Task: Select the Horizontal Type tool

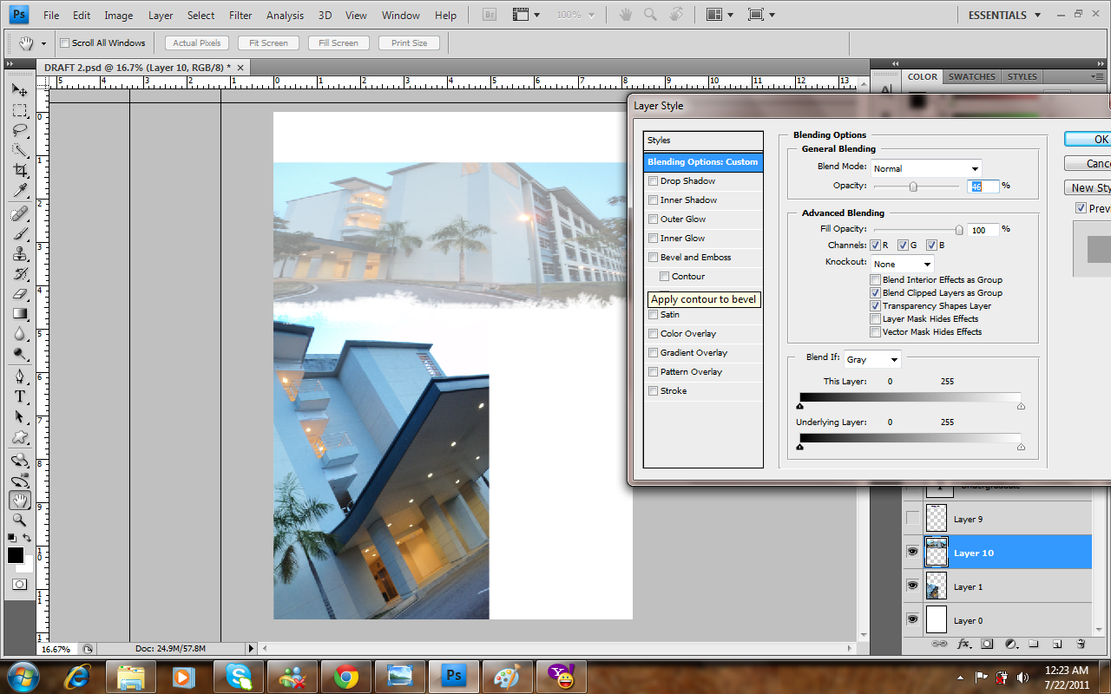Action: click(x=19, y=397)
